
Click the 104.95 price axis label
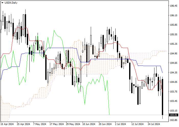tap(174, 53)
